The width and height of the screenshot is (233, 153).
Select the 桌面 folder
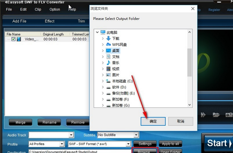click(116, 51)
